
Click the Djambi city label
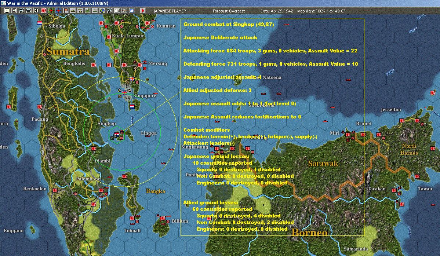102,161
